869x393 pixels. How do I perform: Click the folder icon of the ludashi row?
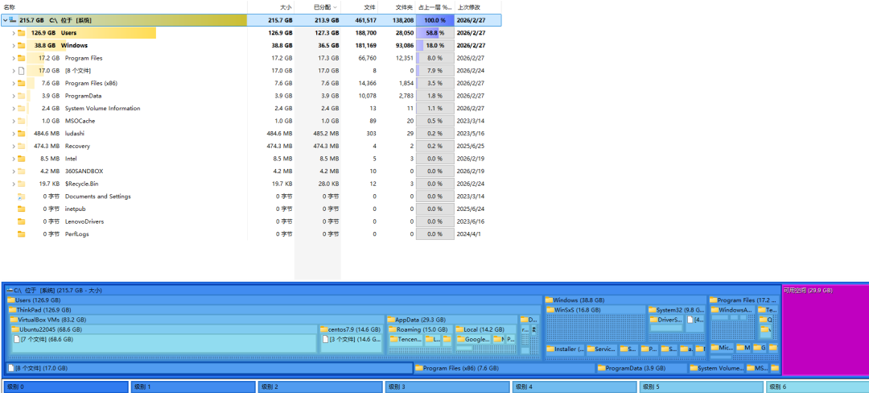click(x=21, y=134)
